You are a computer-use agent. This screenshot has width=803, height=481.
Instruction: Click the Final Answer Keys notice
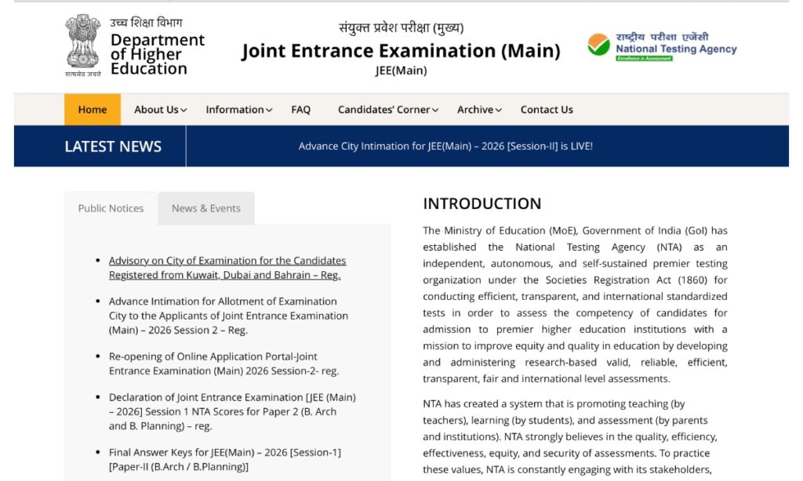click(x=227, y=459)
